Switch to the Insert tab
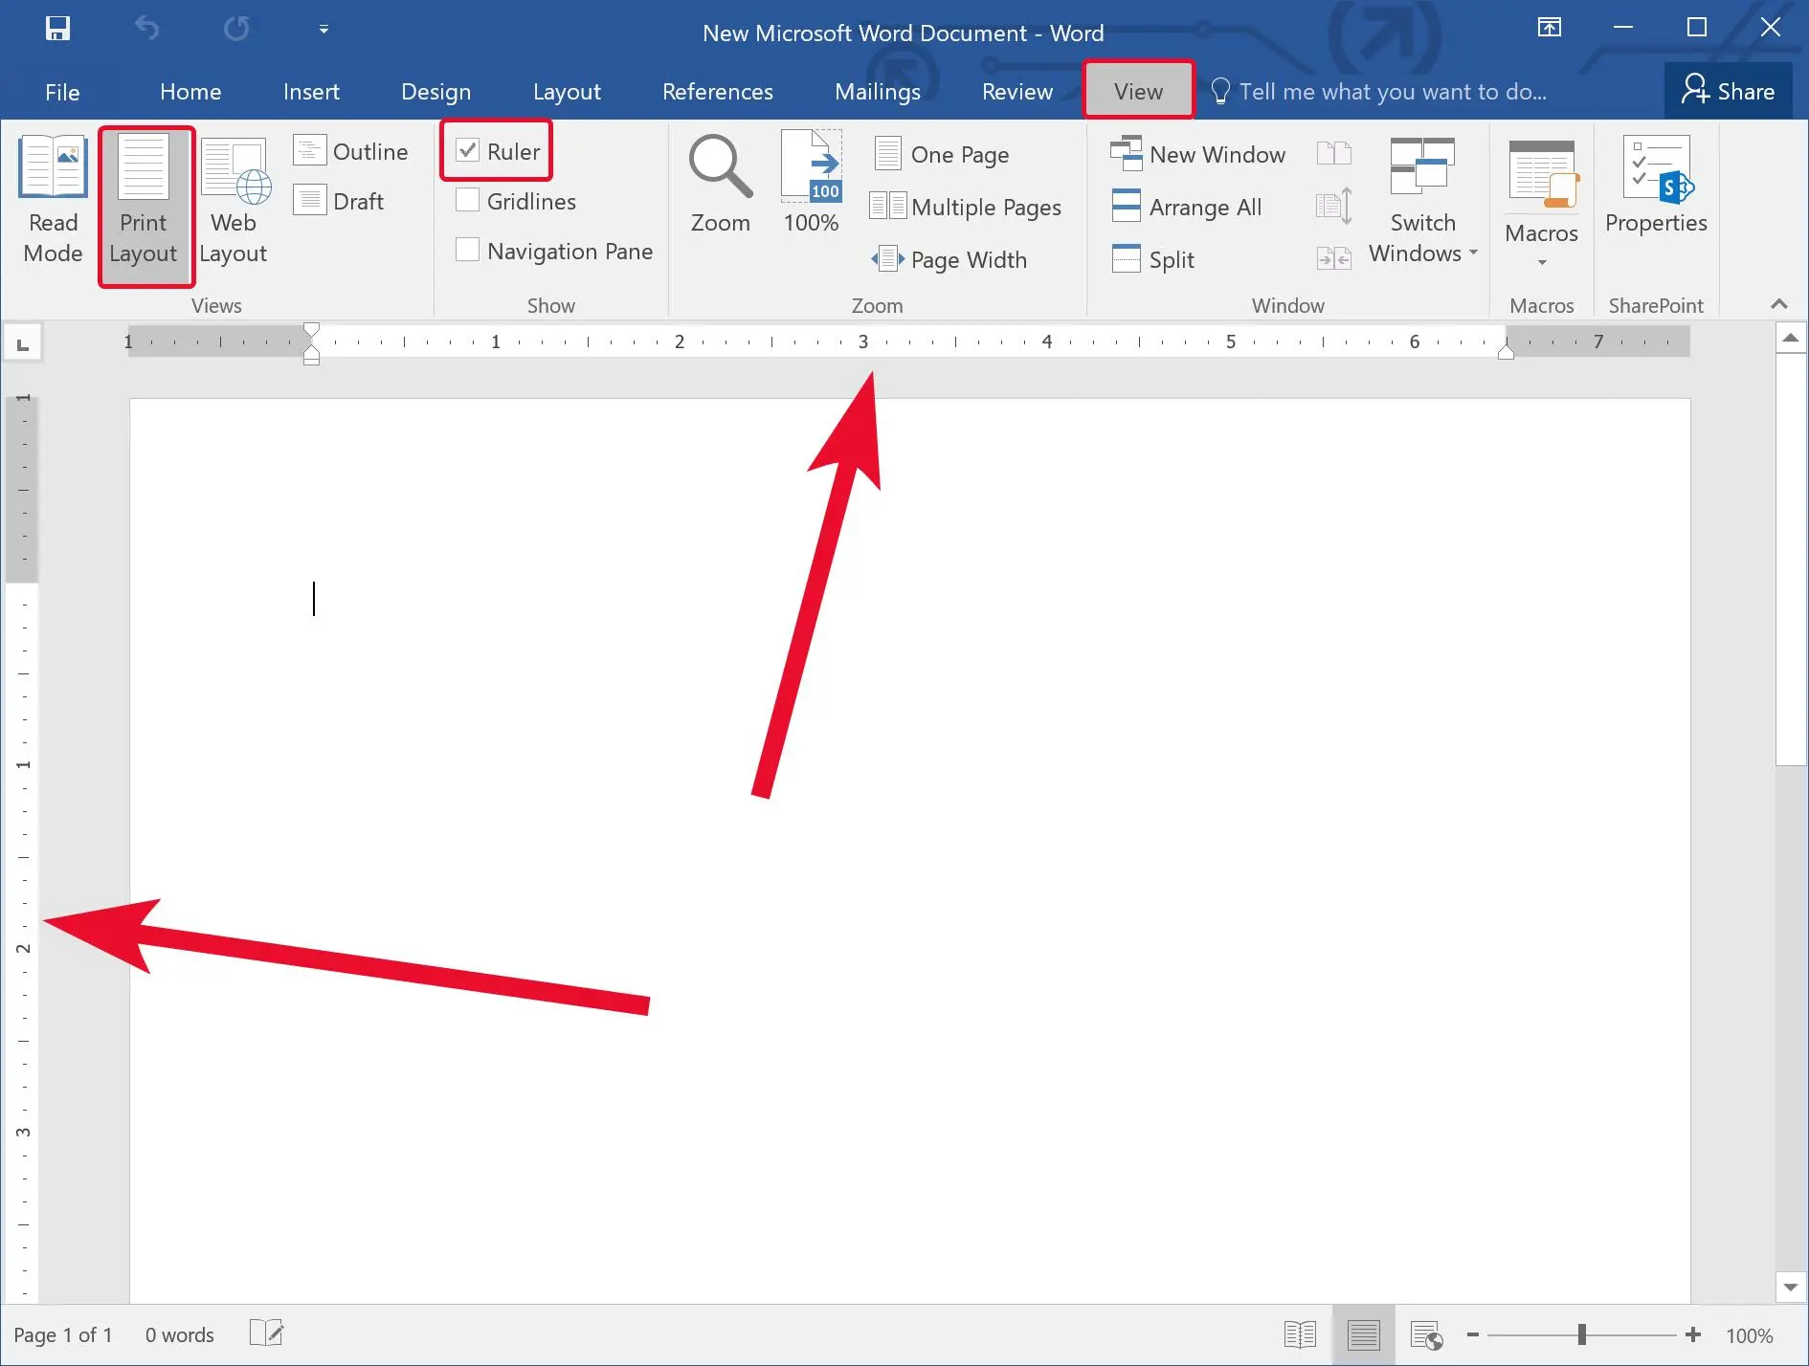 311,92
